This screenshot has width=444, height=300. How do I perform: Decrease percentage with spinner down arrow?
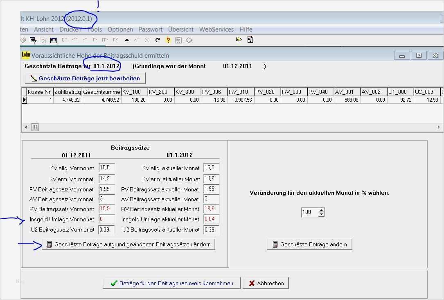coord(321,214)
